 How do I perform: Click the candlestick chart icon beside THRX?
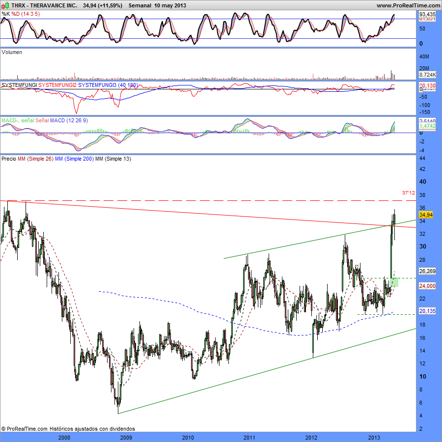5,5
